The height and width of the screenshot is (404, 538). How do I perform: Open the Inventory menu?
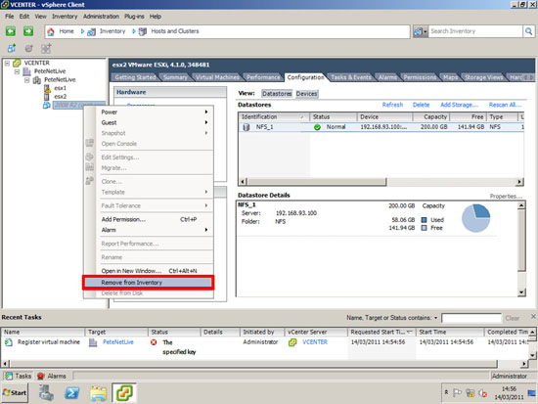point(65,16)
